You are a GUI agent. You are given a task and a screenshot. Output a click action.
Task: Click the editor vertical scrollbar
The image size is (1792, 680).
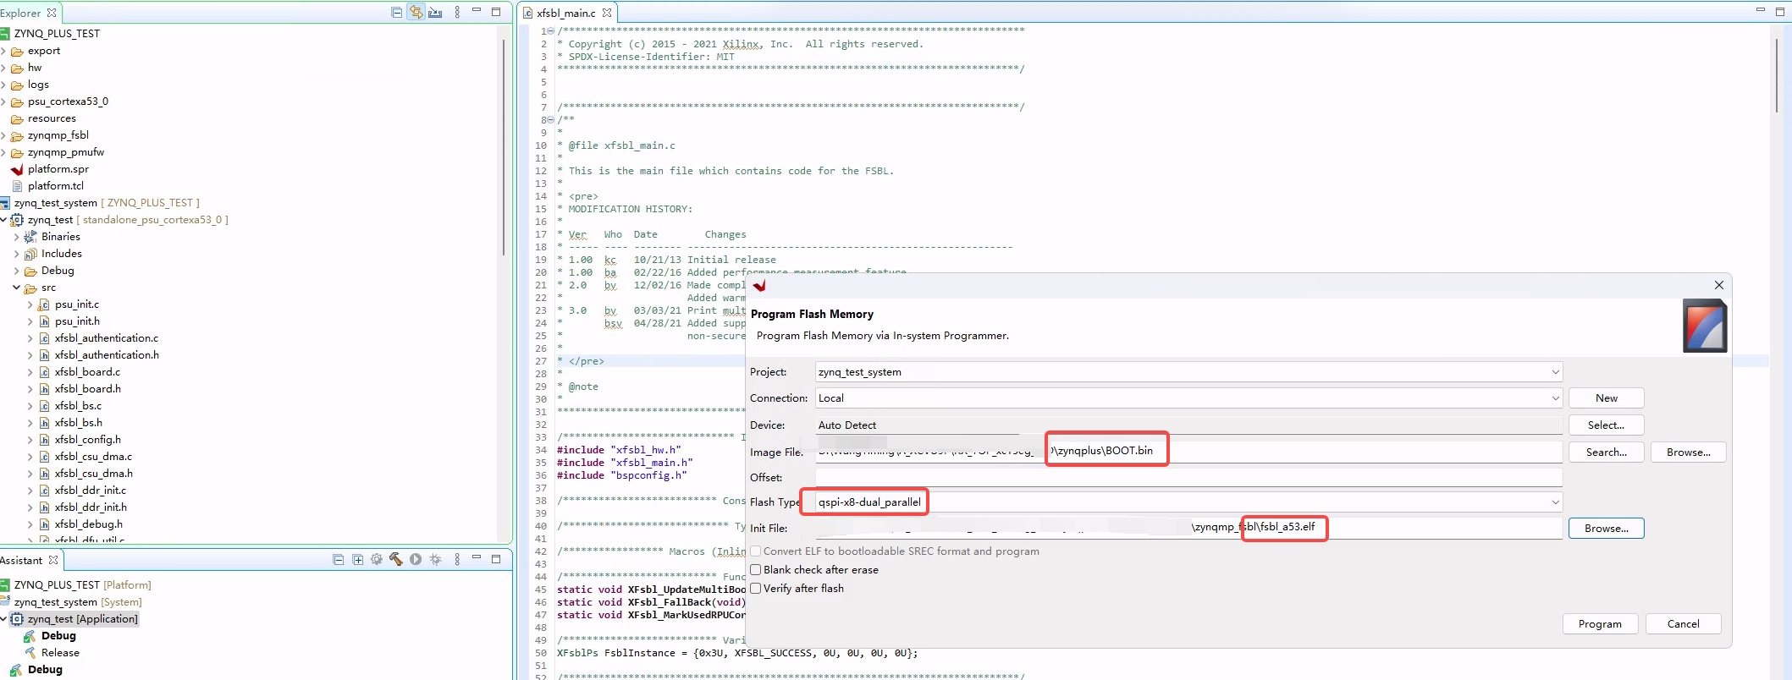point(1776,75)
